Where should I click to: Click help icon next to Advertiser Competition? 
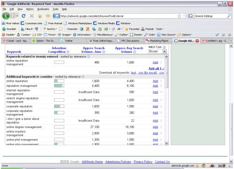(x=68, y=52)
